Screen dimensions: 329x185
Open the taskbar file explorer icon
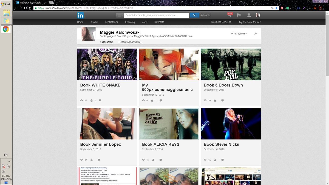pyautogui.click(x=6, y=13)
